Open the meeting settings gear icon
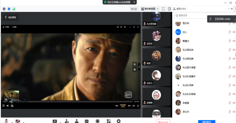Screen dimensions: 236x123 point(118,121)
